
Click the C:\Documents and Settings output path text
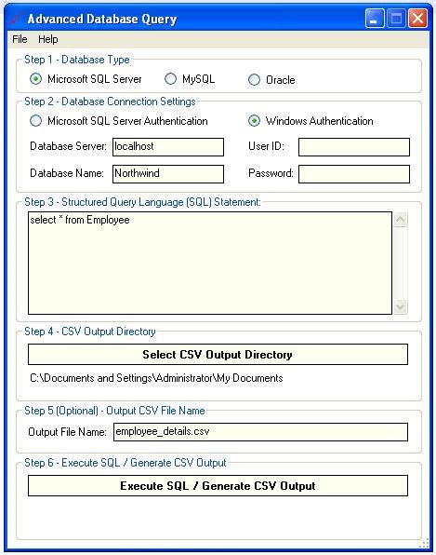coord(156,378)
